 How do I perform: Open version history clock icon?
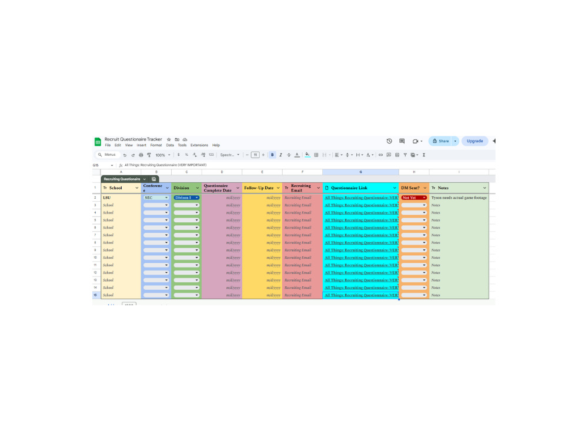389,141
